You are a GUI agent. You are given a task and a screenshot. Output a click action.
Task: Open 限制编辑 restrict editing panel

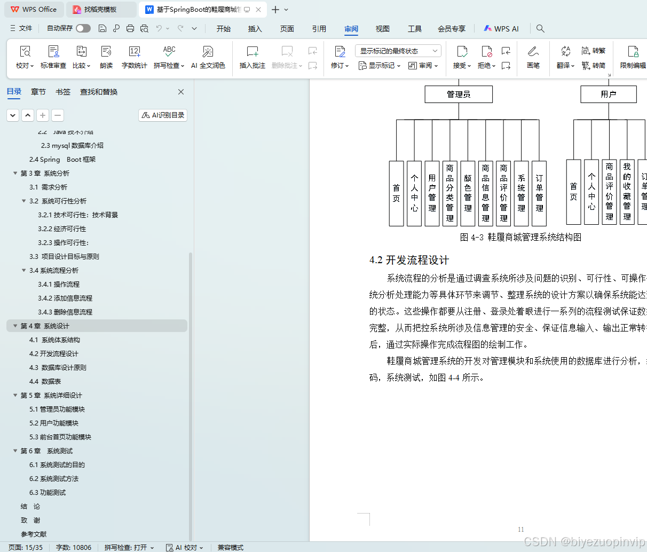pos(633,56)
